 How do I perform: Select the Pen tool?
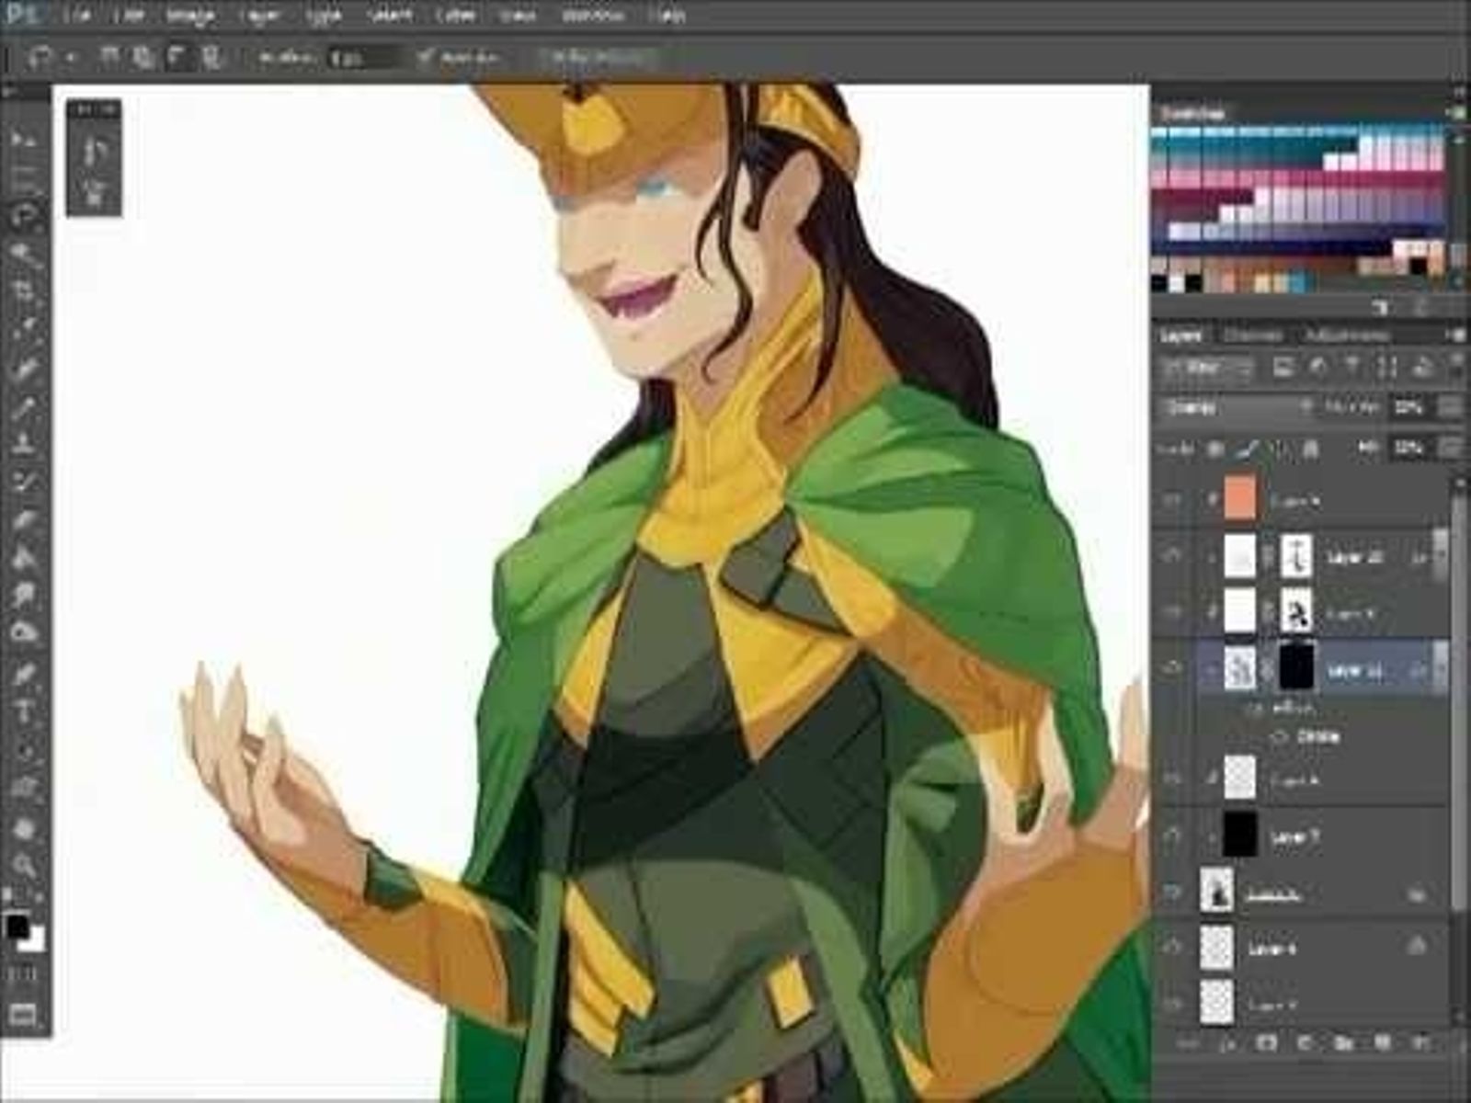tap(23, 674)
